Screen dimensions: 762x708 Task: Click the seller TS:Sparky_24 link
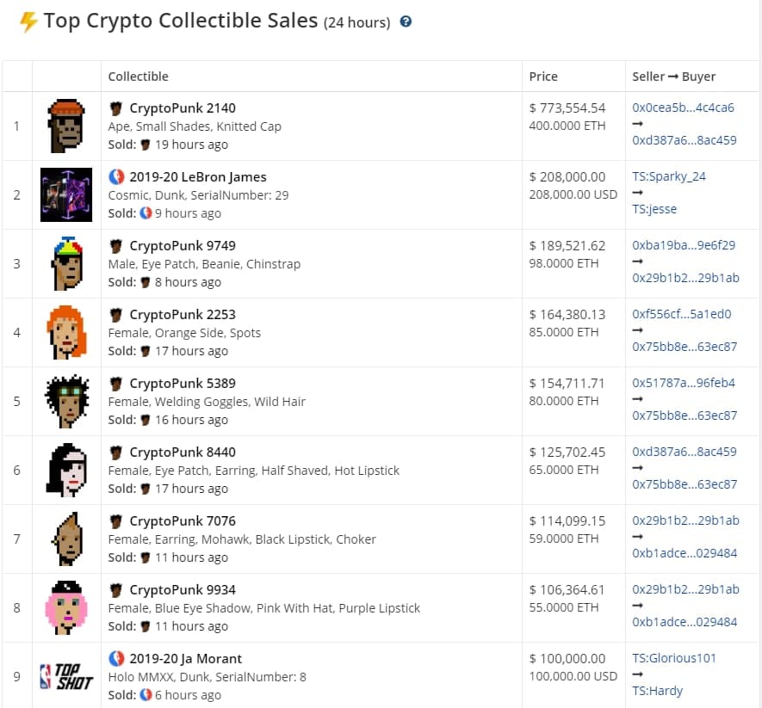[x=669, y=176]
